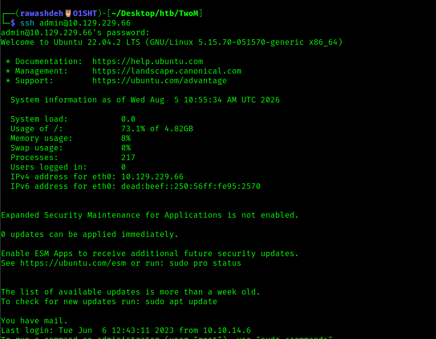Click the disk usage '73.1% of 4.82GB'
The width and height of the screenshot is (436, 339).
point(157,129)
